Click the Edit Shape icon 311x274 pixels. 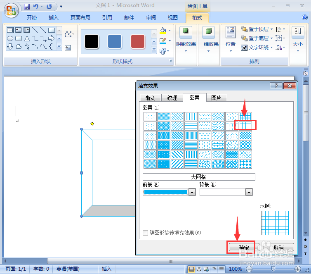68,34
